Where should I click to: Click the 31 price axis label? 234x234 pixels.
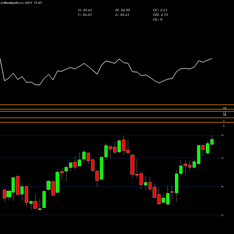pos(222,158)
